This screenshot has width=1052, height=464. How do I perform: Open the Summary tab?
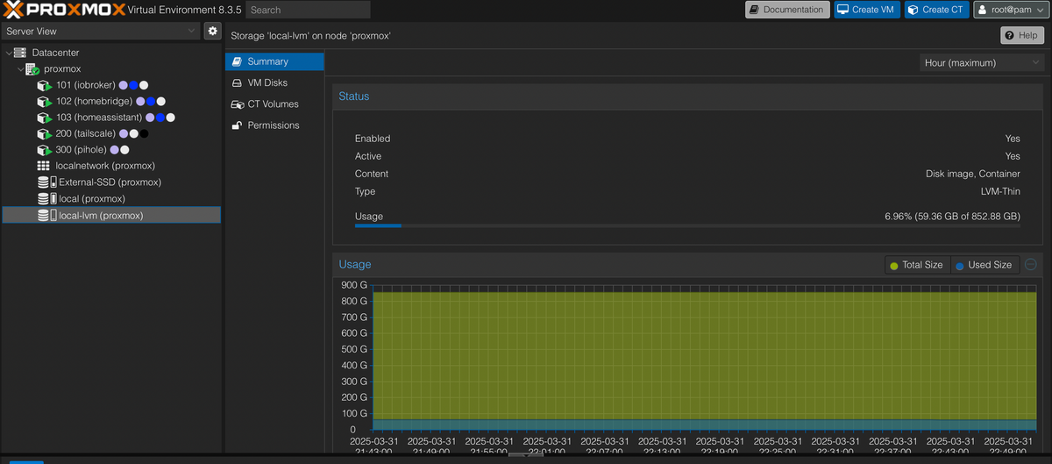(x=274, y=61)
